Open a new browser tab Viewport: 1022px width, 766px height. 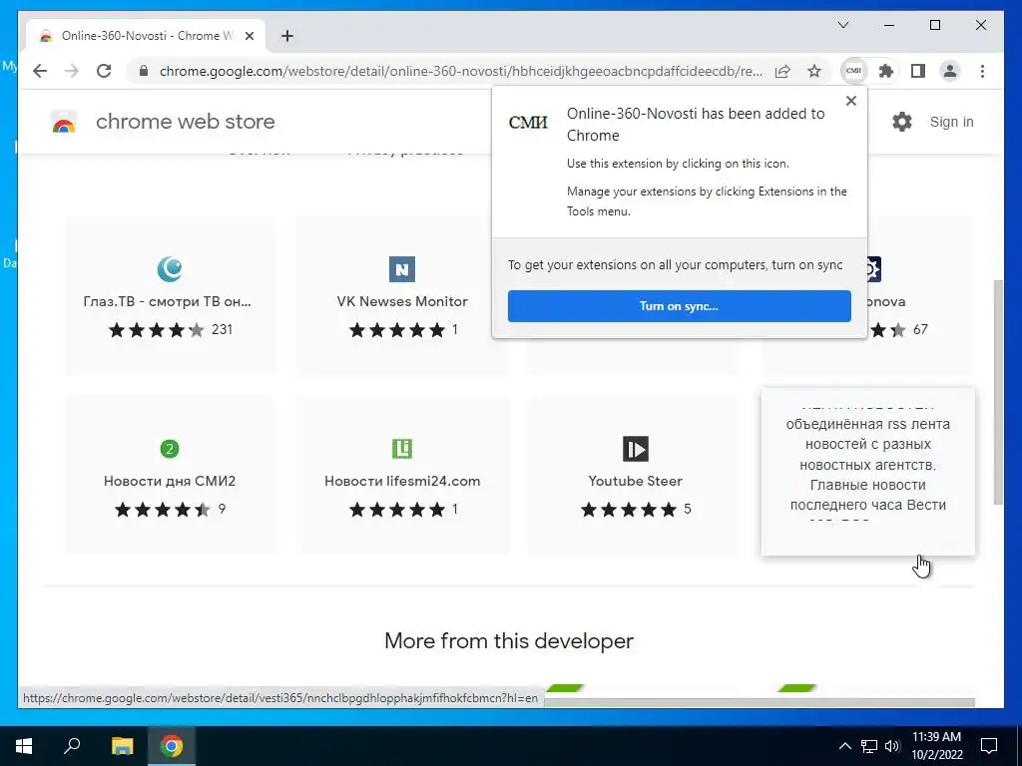pos(287,36)
